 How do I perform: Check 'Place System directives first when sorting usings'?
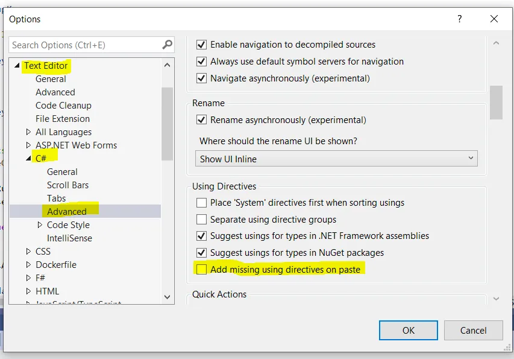tap(201, 203)
